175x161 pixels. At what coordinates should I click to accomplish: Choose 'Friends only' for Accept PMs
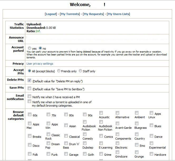59,71
